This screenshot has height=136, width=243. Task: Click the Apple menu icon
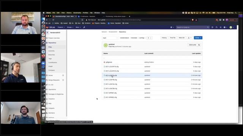[x=44, y=13]
